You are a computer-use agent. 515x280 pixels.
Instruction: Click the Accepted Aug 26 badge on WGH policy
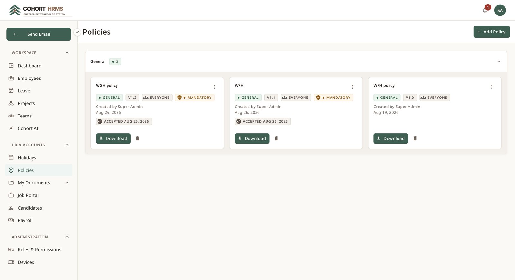(124, 121)
